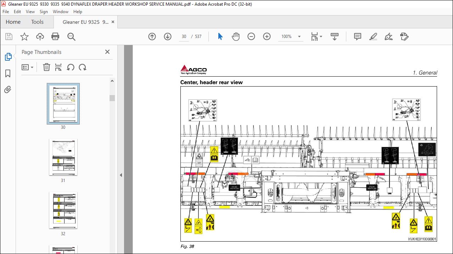Screen dimensions: 453x254
Task: Add a sticky note comment
Action: [357, 37]
